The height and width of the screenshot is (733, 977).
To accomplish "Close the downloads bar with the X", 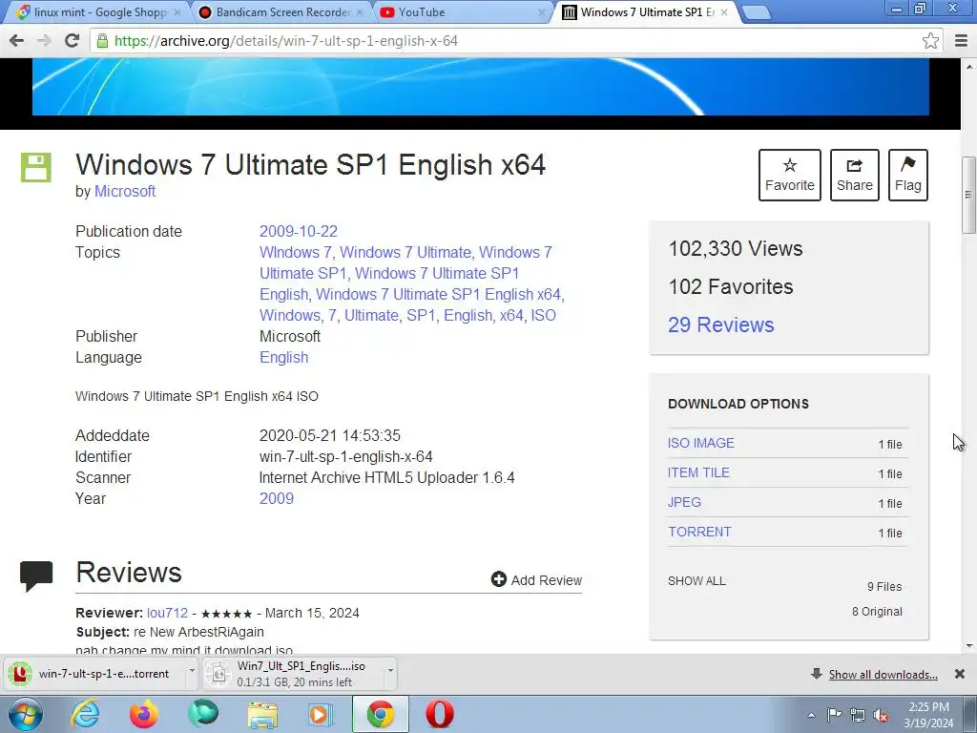I will coord(960,674).
